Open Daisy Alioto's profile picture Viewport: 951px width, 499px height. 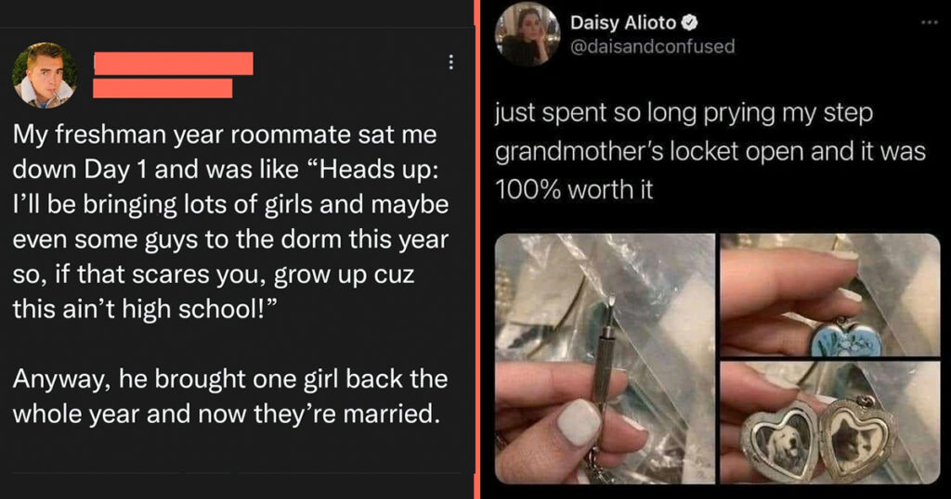click(x=528, y=33)
